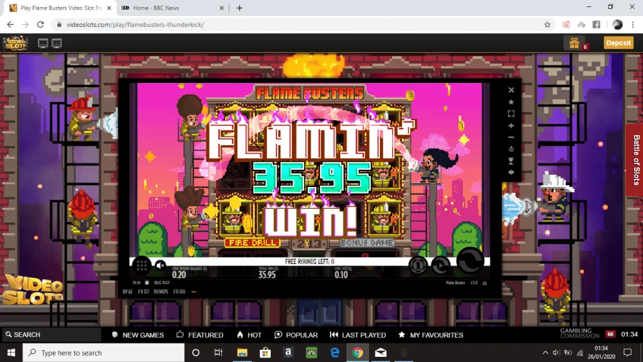Open the battery status in system tray
This screenshot has width=643, height=362.
(568, 352)
